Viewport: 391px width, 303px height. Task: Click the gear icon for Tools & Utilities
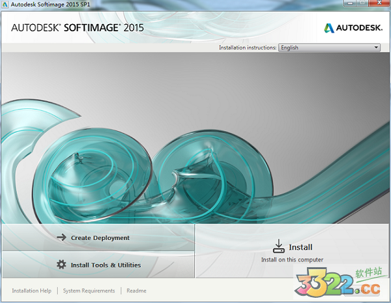click(x=61, y=265)
